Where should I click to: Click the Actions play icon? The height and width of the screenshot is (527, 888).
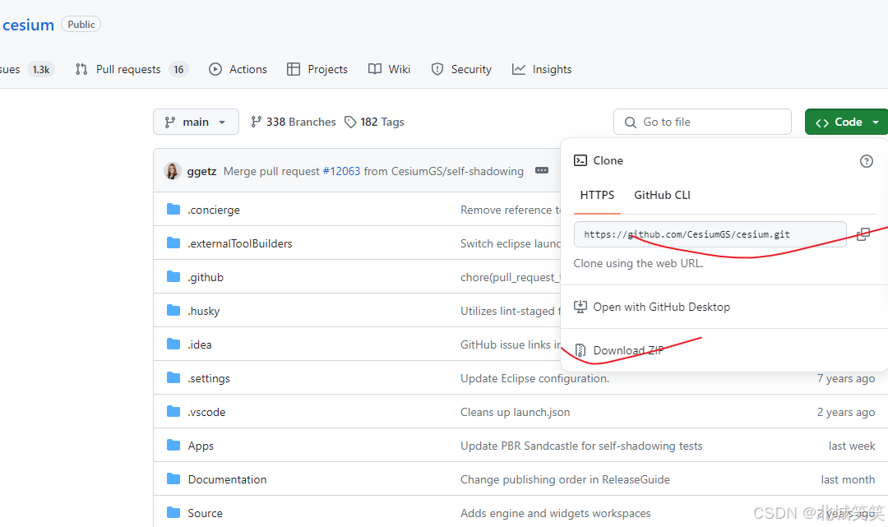[x=215, y=69]
